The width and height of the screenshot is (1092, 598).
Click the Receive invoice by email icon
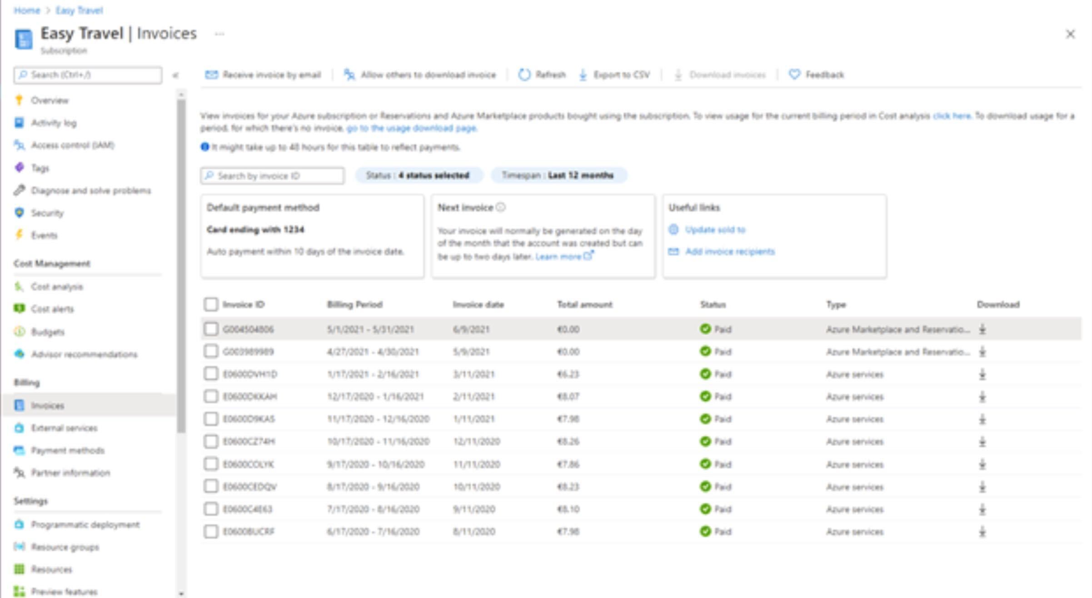(x=211, y=75)
